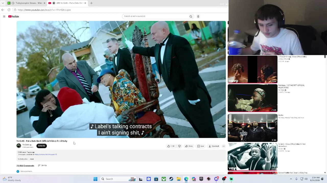Open the YouTube guide hamburger menu
The width and height of the screenshot is (327, 183).
click(4, 17)
